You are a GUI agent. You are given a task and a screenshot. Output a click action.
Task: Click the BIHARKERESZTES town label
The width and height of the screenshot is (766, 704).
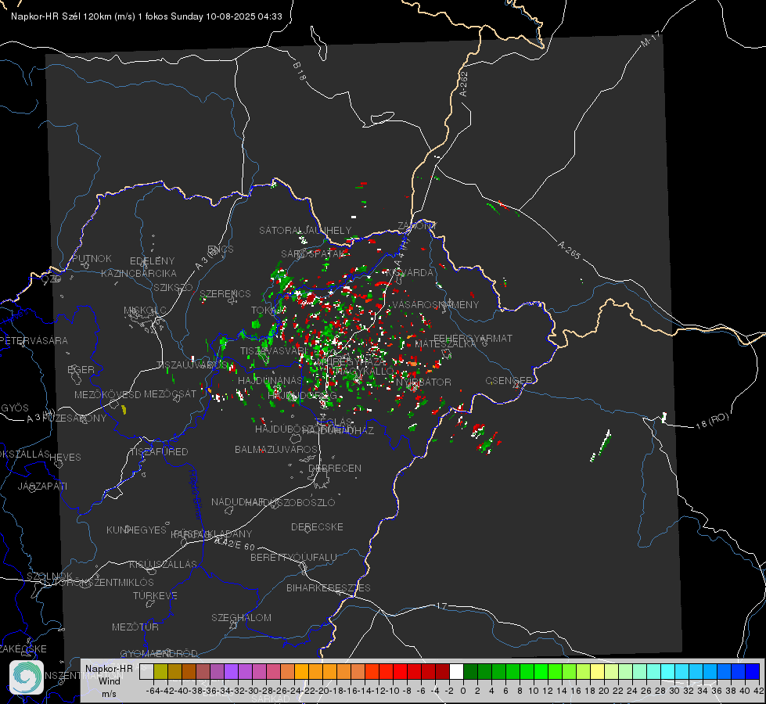329,587
